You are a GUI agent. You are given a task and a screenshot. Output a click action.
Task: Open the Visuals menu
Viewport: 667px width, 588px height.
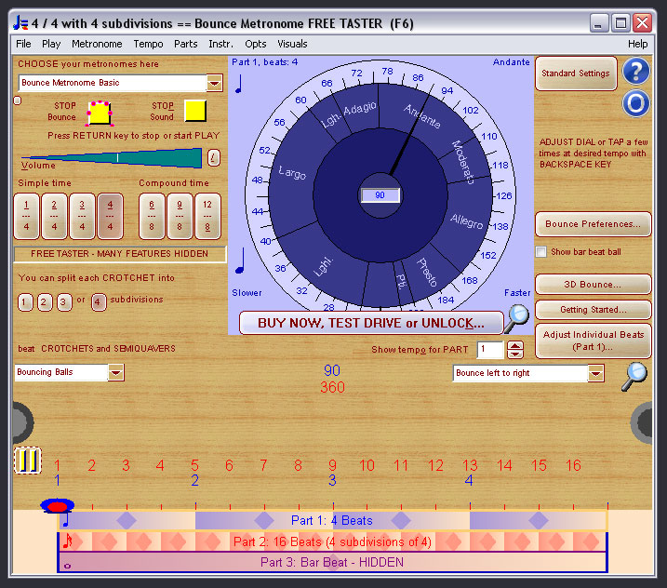[x=292, y=44]
